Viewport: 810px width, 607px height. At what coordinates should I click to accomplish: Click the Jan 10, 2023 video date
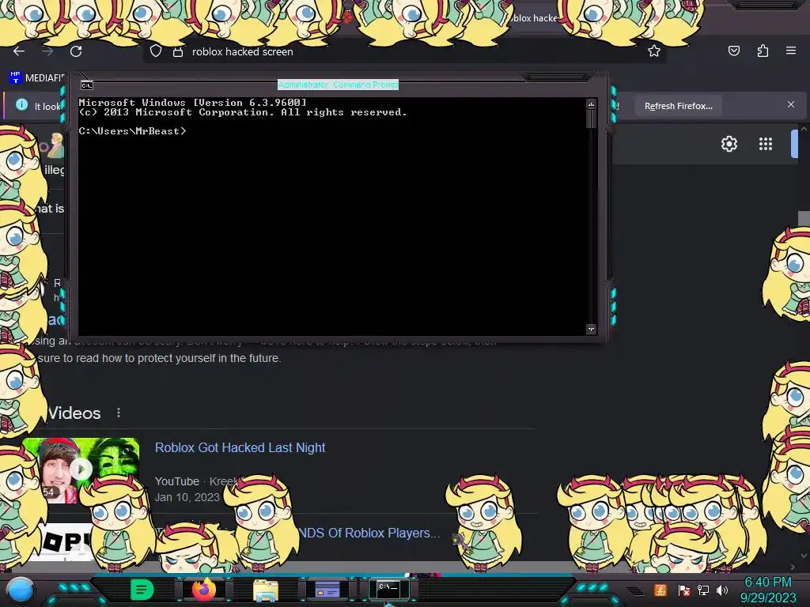187,497
